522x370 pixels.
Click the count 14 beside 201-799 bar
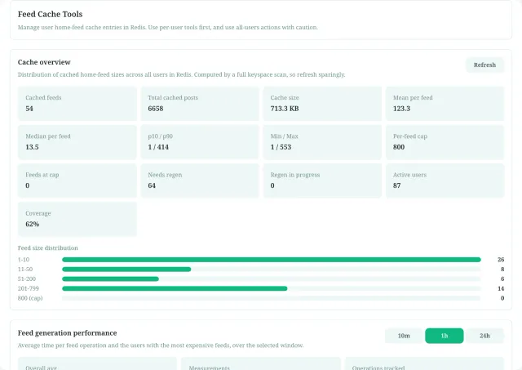coord(501,288)
